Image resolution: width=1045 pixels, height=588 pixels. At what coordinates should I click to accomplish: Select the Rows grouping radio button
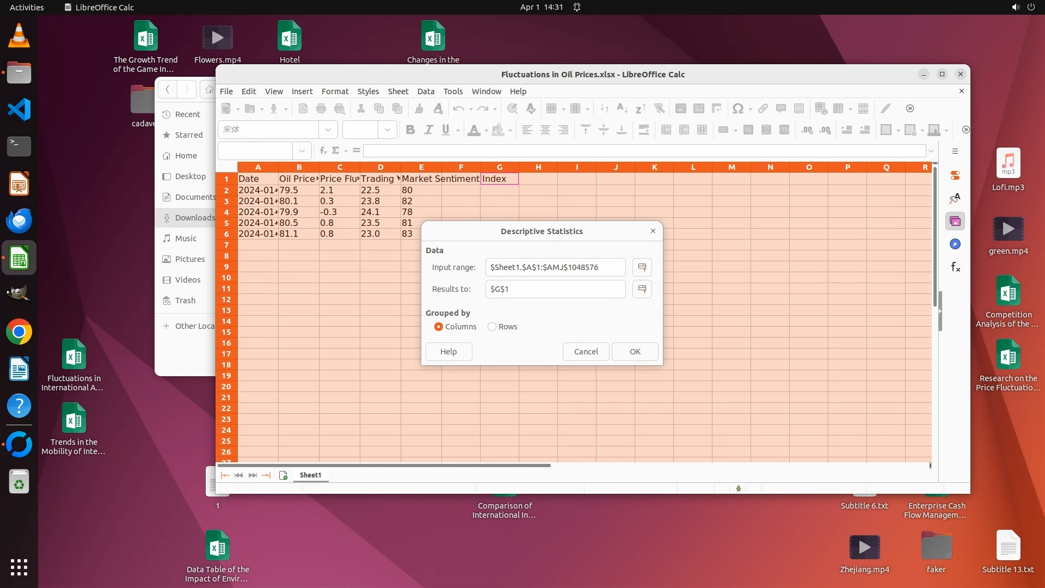tap(492, 327)
